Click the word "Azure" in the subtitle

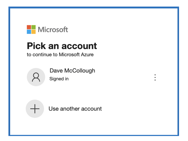click(x=88, y=55)
